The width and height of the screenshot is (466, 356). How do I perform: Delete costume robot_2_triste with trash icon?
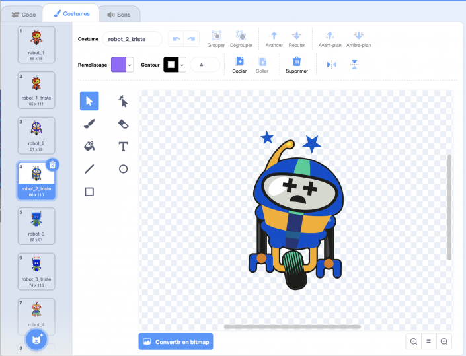click(x=53, y=165)
